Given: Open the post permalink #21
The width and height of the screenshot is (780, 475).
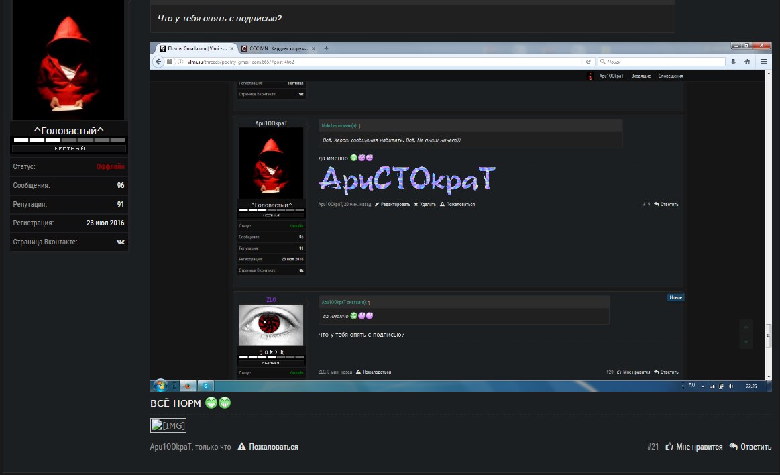Looking at the screenshot, I should pyautogui.click(x=653, y=447).
